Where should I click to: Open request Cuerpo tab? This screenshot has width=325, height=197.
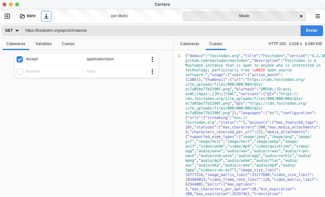click(x=68, y=44)
